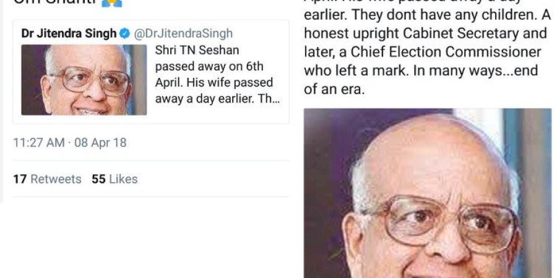Click the blue verified badge beside Dr Jitendra Singh
Image resolution: width=557 pixels, height=278 pixels.
pyautogui.click(x=124, y=34)
